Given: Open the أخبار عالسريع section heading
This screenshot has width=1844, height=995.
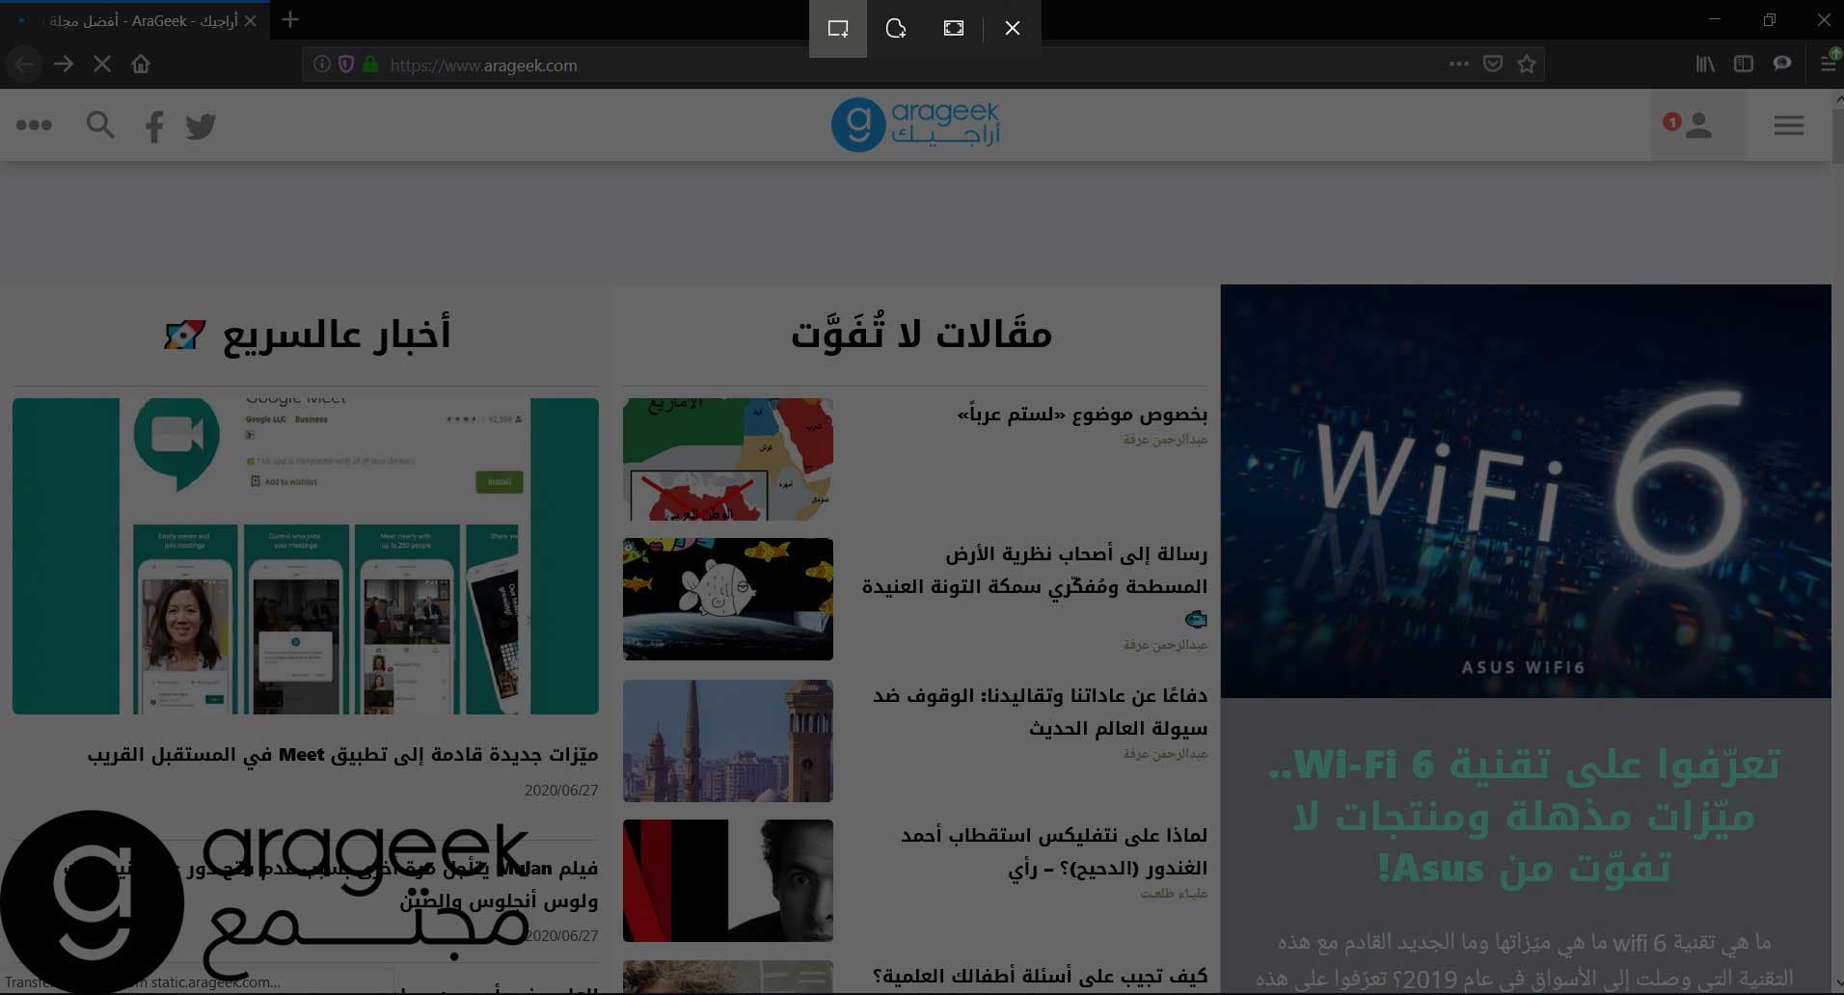Looking at the screenshot, I should click(307, 335).
